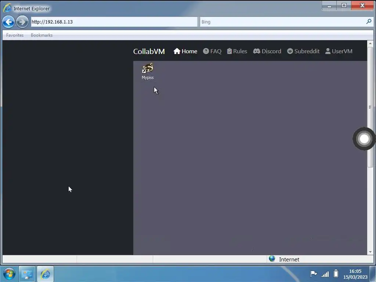Open the Windows Start orb

[9, 274]
